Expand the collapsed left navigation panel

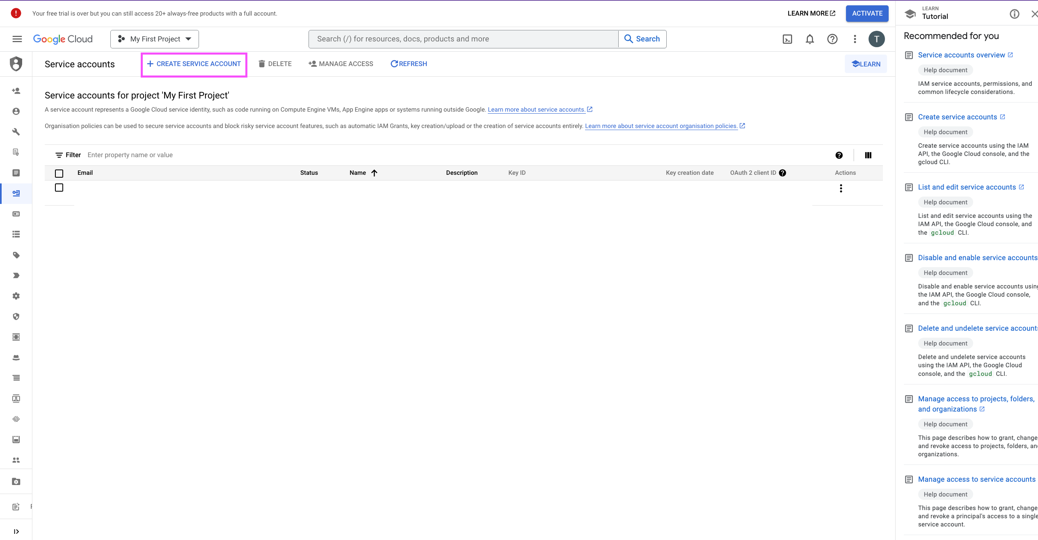point(16,531)
